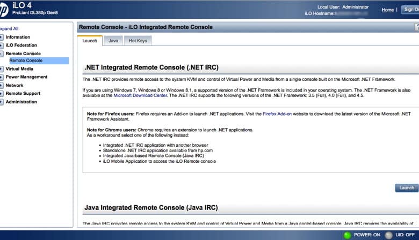Click the Sign Out button
419x240 pixels.
click(410, 10)
